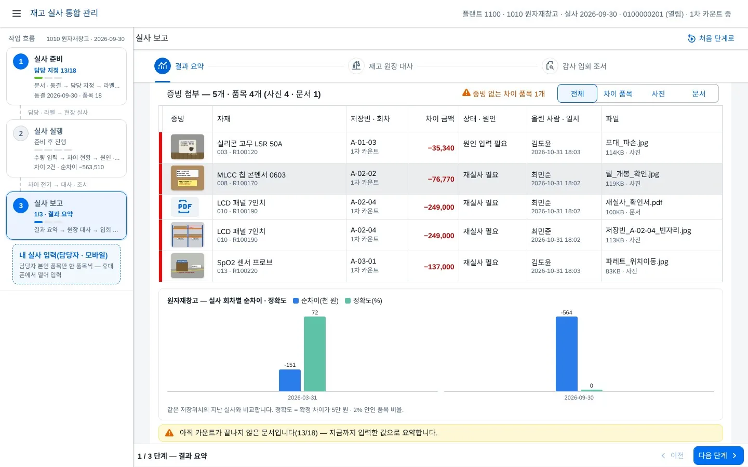Select the 차이 품목 filter tab
The height and width of the screenshot is (467, 748).
pos(618,93)
